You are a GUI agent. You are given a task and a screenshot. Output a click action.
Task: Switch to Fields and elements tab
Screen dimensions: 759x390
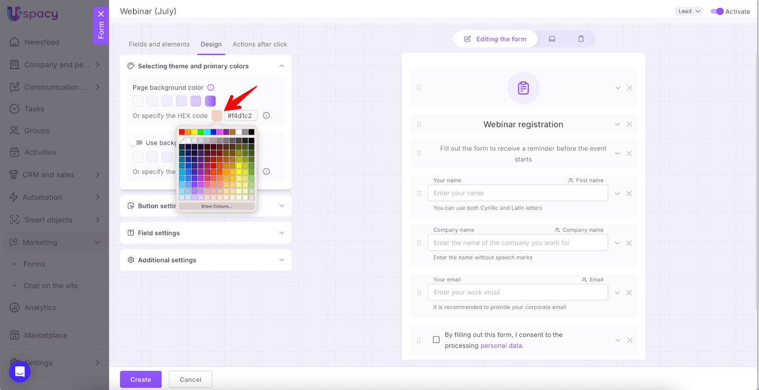(x=159, y=45)
